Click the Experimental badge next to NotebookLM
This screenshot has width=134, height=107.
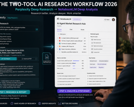[77, 19]
